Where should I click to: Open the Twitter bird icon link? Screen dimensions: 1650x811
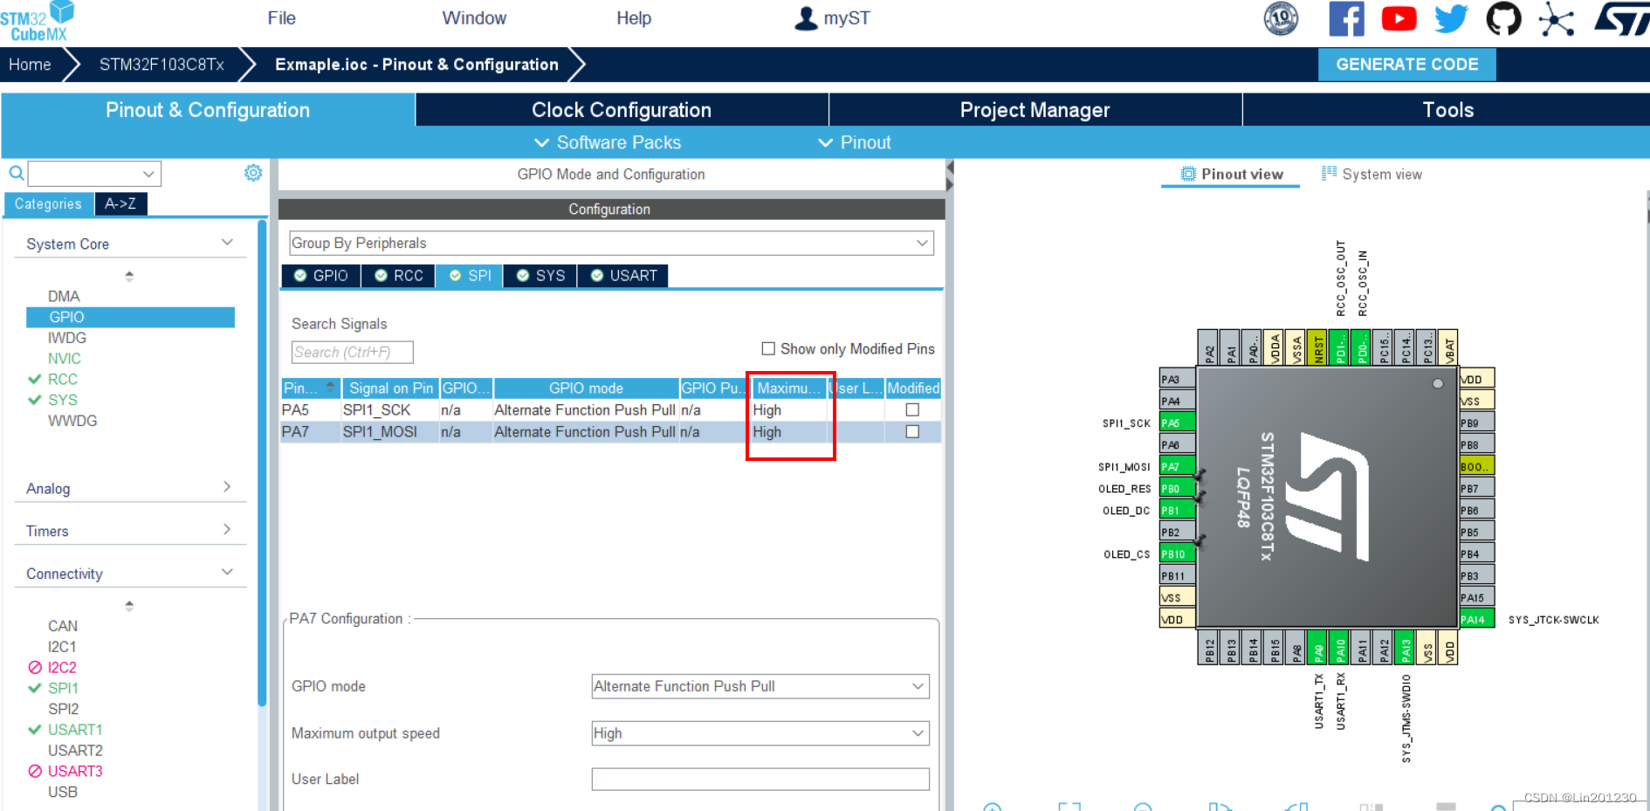1451,18
